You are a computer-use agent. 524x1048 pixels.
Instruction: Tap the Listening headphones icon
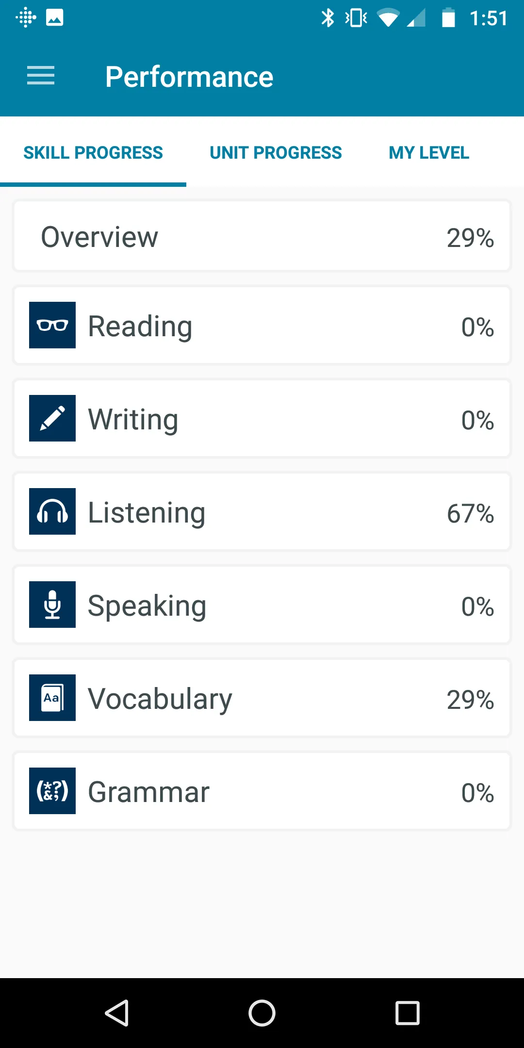tap(52, 511)
